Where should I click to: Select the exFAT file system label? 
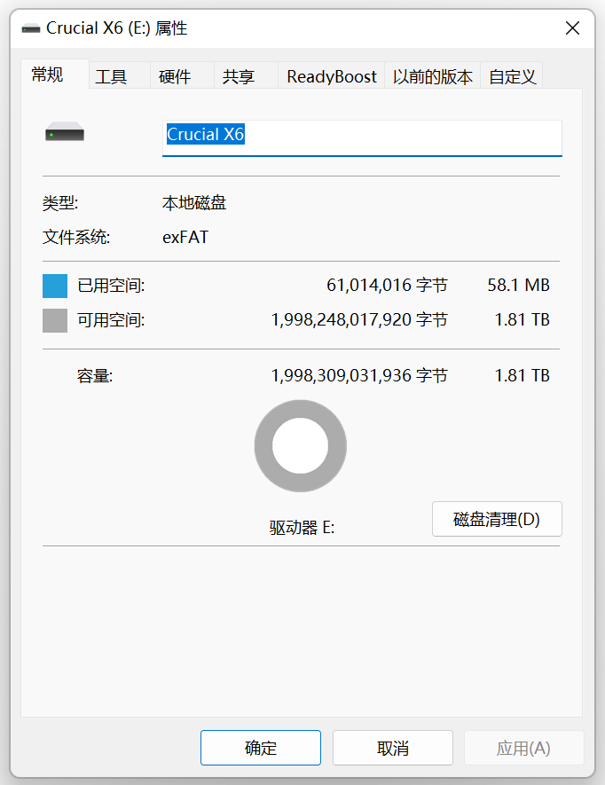click(185, 237)
